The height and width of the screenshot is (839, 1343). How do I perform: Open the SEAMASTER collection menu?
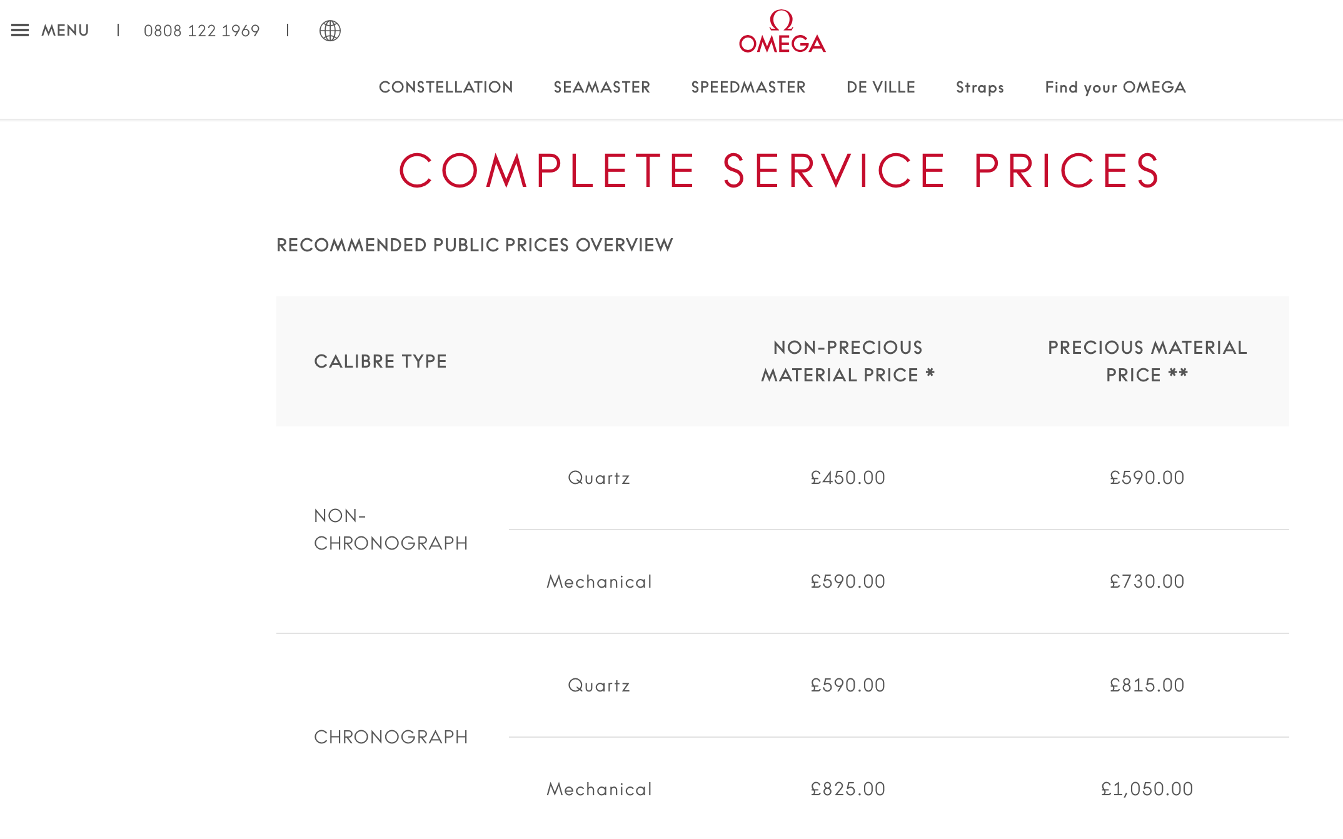pos(601,88)
